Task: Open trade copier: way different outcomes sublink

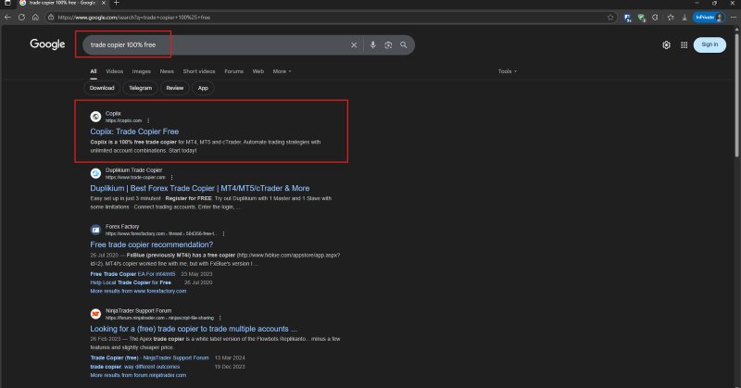Action: click(134, 367)
